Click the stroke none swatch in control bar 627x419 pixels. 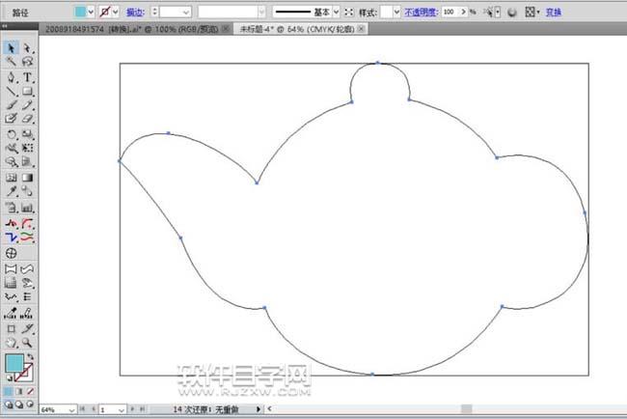pyautogui.click(x=105, y=12)
